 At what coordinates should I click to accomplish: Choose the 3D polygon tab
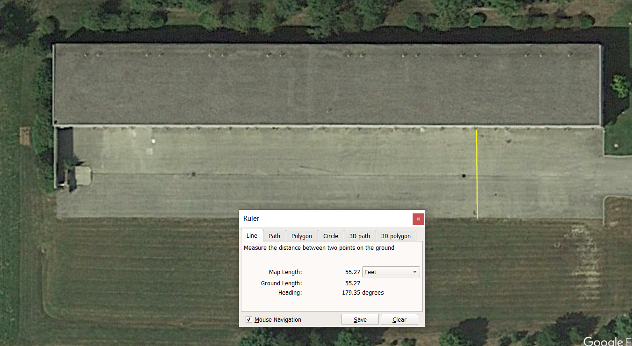395,236
